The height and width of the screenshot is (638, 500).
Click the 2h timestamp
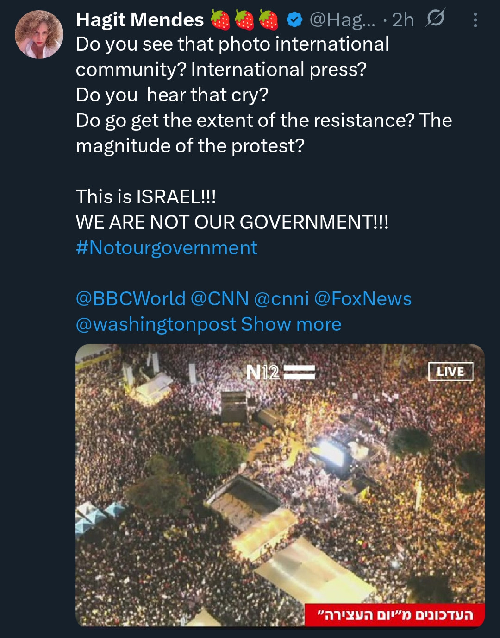pos(402,20)
